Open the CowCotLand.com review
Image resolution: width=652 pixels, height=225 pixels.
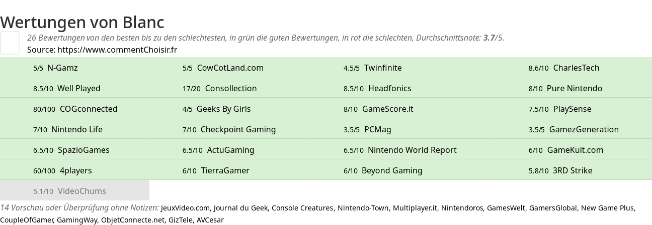(x=224, y=68)
